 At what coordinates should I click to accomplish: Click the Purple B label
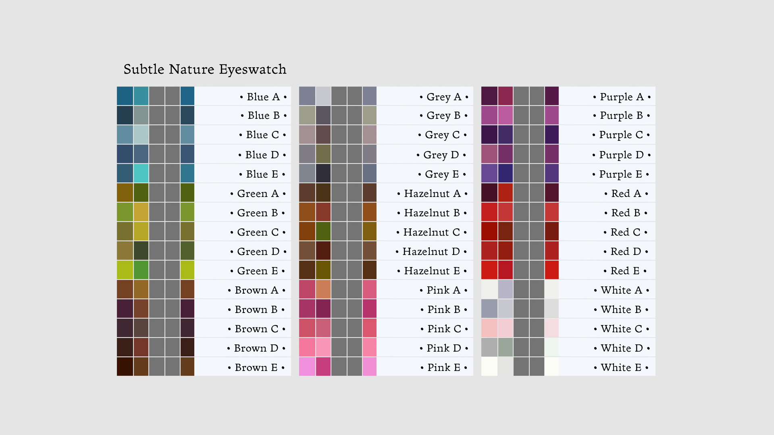click(621, 116)
